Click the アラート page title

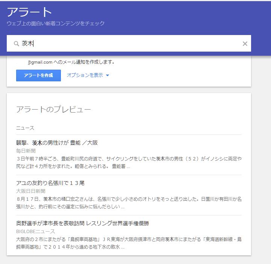click(x=29, y=12)
